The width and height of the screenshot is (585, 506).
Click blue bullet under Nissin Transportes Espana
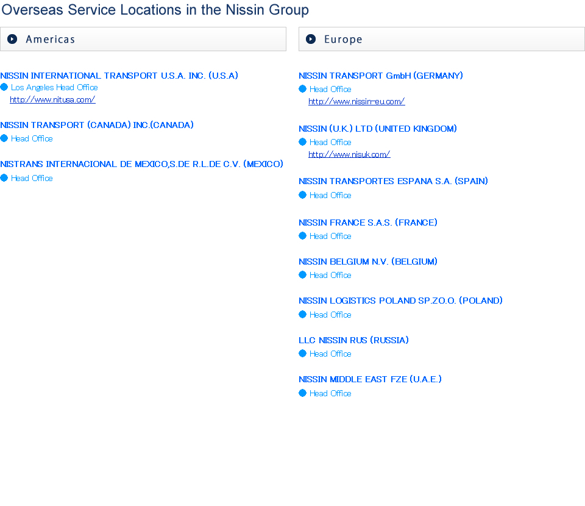tap(303, 195)
